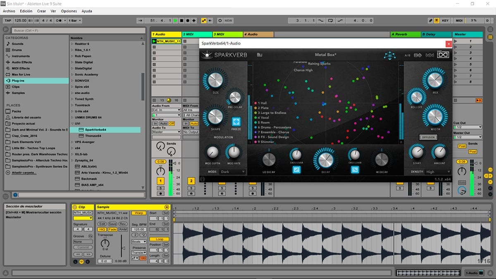The width and height of the screenshot is (496, 279).
Task: Select the A Reverb return track header
Action: tap(405, 34)
